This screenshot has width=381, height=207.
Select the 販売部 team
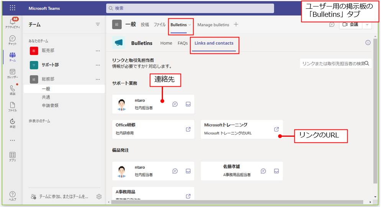coord(48,50)
